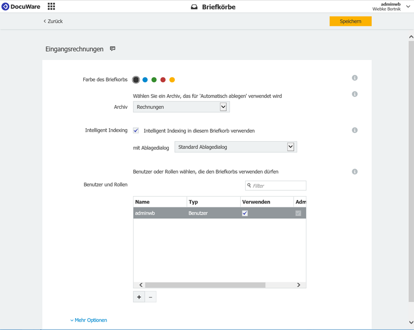This screenshot has width=414, height=330.
Task: Go back with the Zurück link
Action: point(53,21)
